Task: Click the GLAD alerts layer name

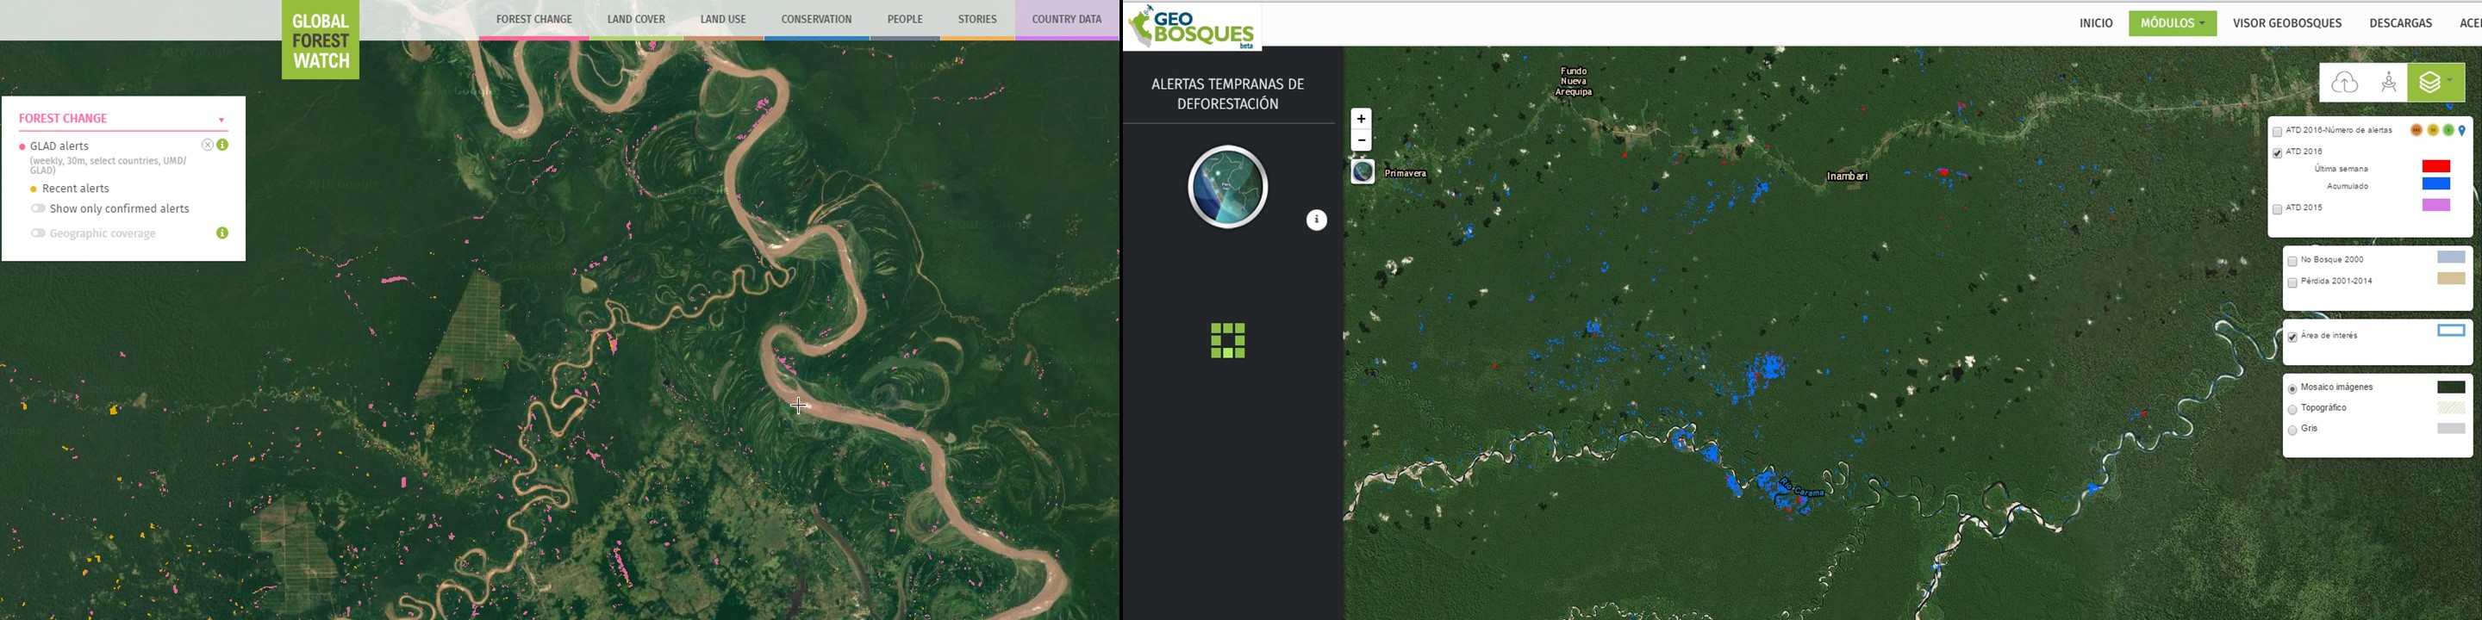Action: (59, 146)
